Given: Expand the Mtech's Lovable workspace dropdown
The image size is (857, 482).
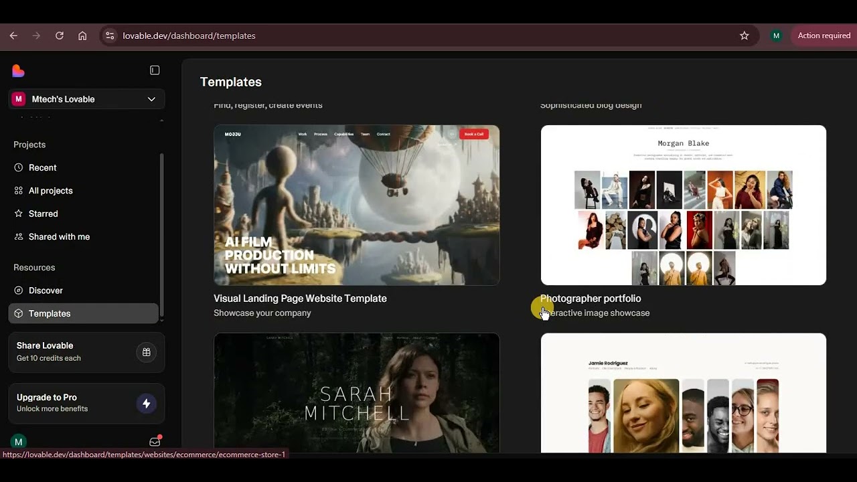Looking at the screenshot, I should (x=86, y=99).
